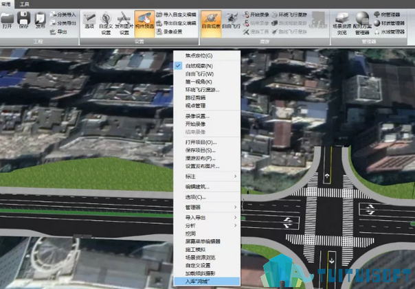The height and width of the screenshot is (289, 415).
Task: Select 自由飞行(W) in the context menu
Action: 207,73
